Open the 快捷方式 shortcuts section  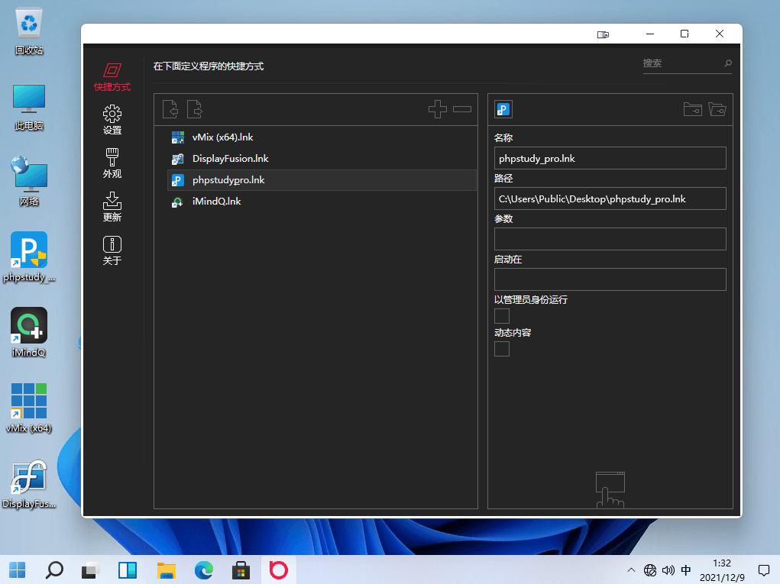[x=112, y=77]
